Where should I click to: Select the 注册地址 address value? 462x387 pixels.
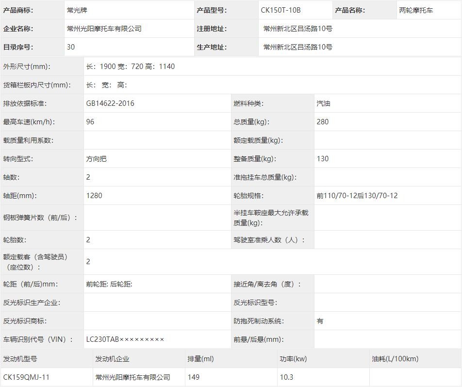click(297, 29)
